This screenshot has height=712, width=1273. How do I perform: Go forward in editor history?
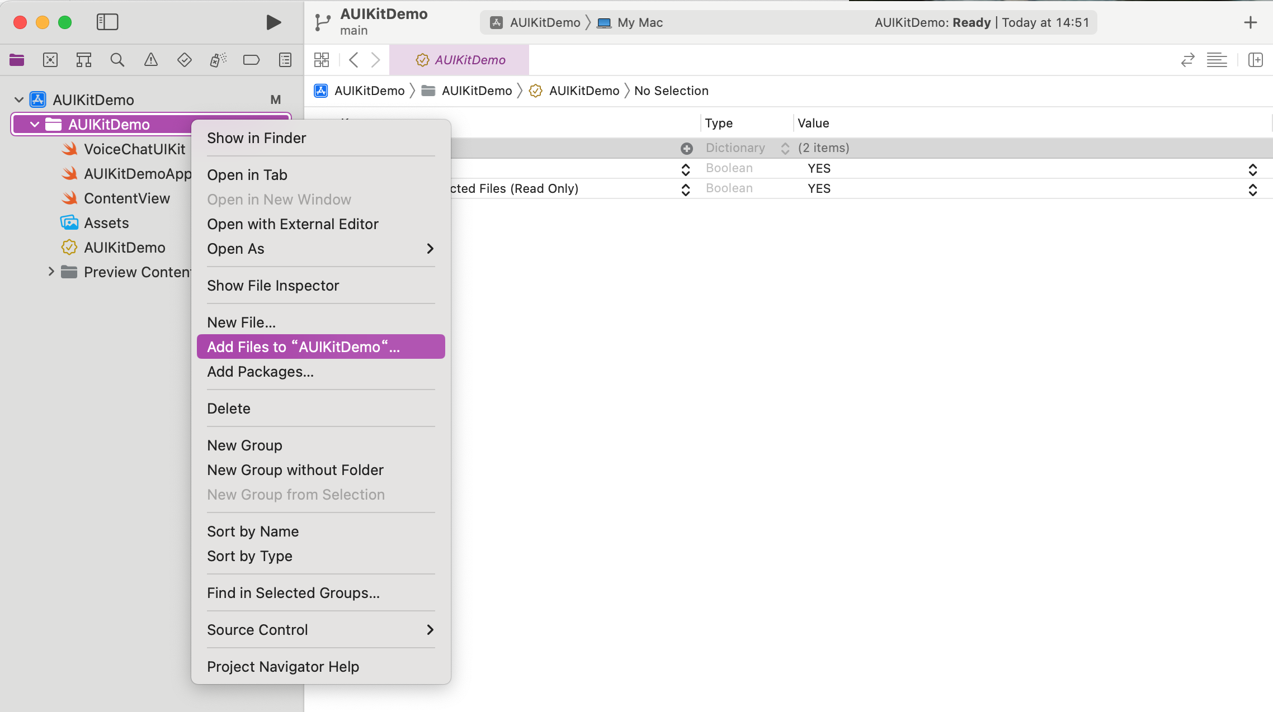[376, 60]
